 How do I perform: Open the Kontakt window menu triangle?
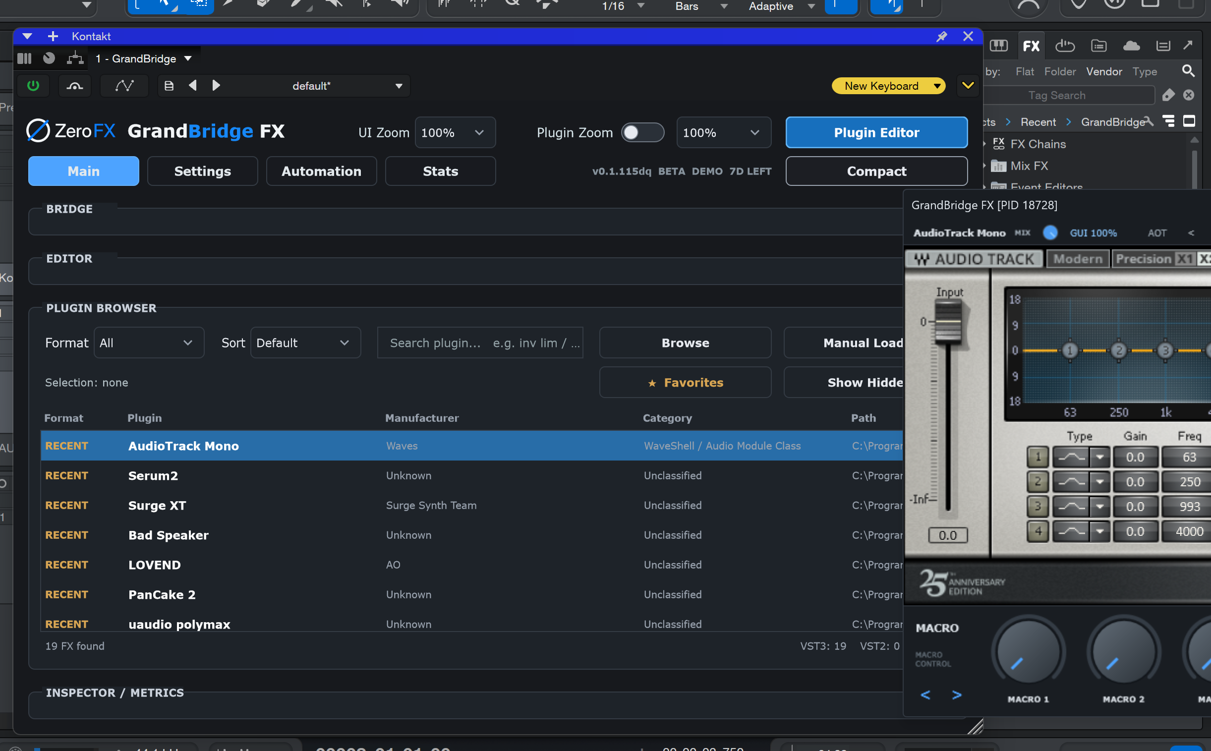coord(27,36)
